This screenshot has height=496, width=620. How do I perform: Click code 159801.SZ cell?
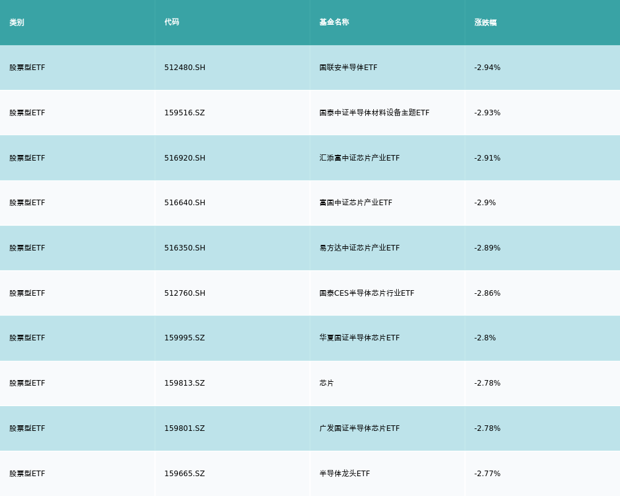(184, 428)
